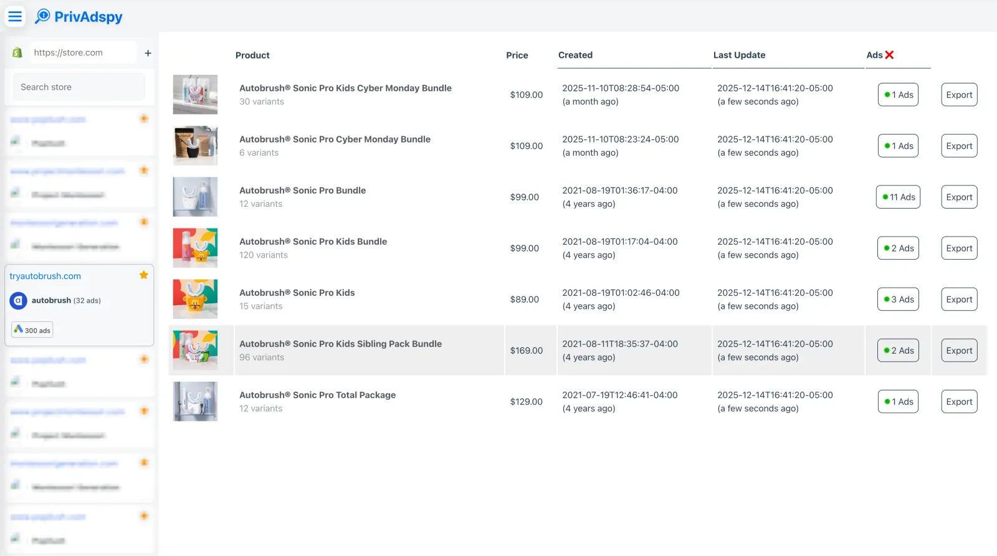Click the autobrush circular avatar
The image size is (997, 556).
(18, 300)
